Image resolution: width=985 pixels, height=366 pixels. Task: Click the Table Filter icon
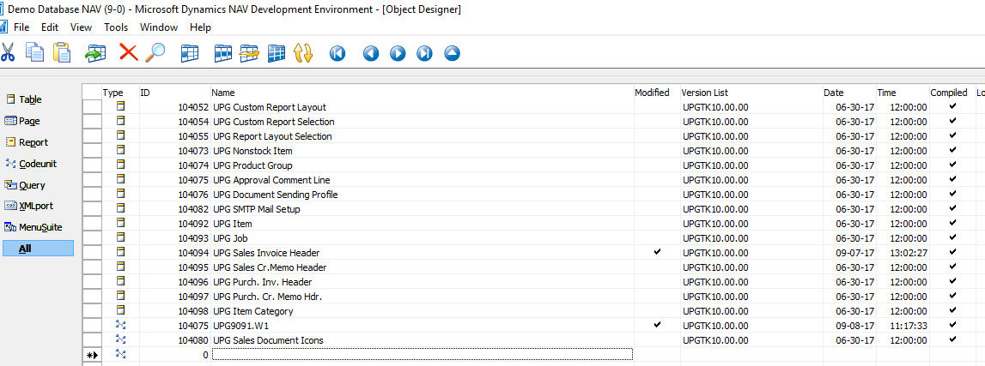click(x=223, y=53)
